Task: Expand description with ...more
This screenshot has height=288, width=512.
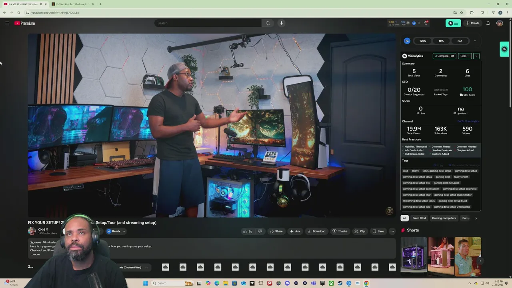Action: click(35, 254)
